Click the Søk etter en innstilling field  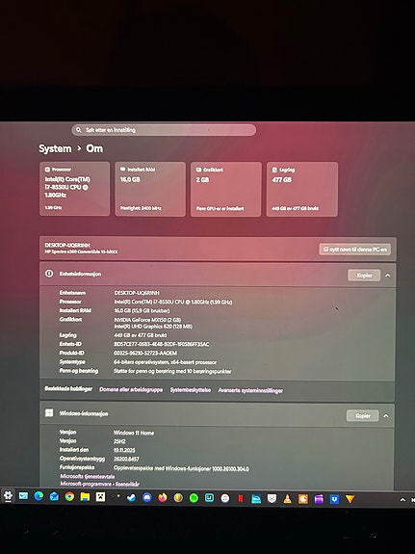(x=164, y=130)
